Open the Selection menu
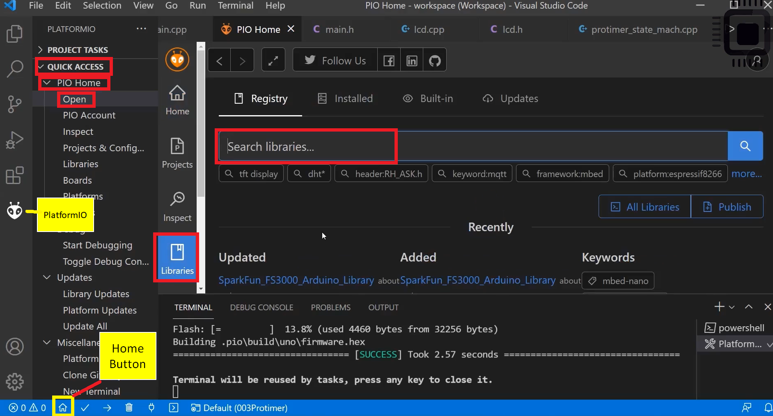This screenshot has height=416, width=773. click(x=102, y=5)
